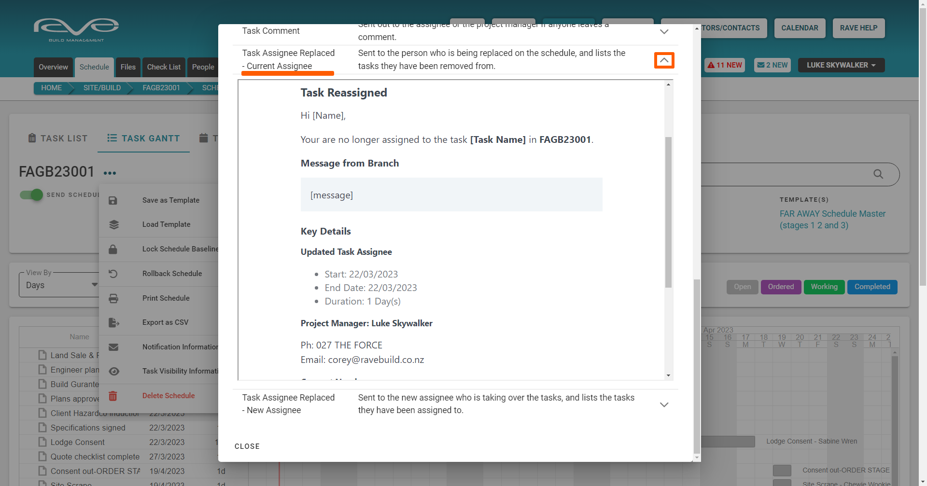The image size is (927, 486).
Task: Click the Name column header
Action: 79,337
